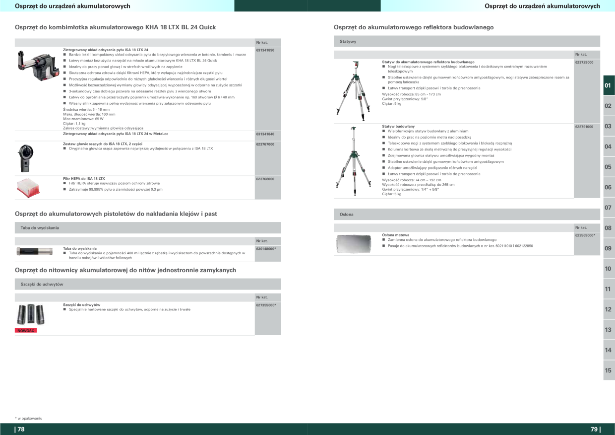Select chapter tab 02
615x435 pixels.
click(x=609, y=106)
